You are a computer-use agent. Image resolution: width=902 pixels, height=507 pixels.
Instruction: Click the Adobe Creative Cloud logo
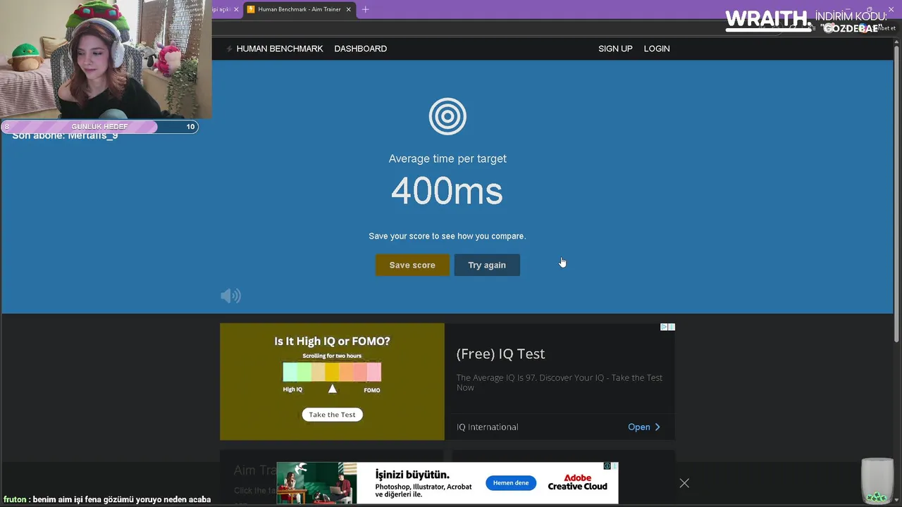pos(577,482)
